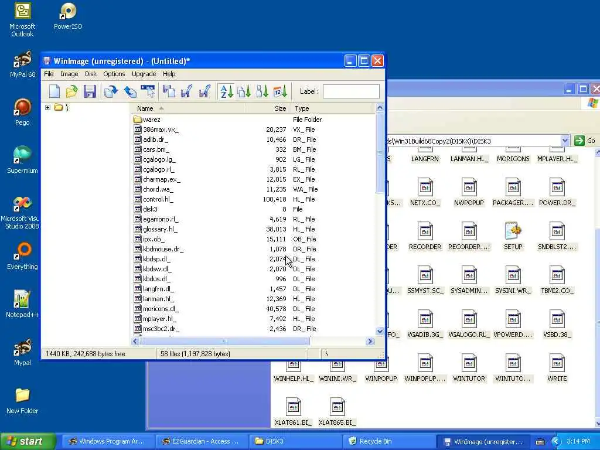Select the warez folder in list
Image resolution: width=600 pixels, height=450 pixels.
coord(147,120)
